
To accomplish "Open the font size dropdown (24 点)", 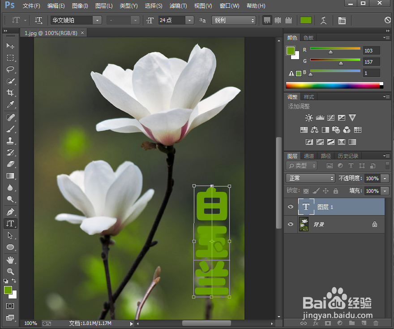I will click(189, 20).
